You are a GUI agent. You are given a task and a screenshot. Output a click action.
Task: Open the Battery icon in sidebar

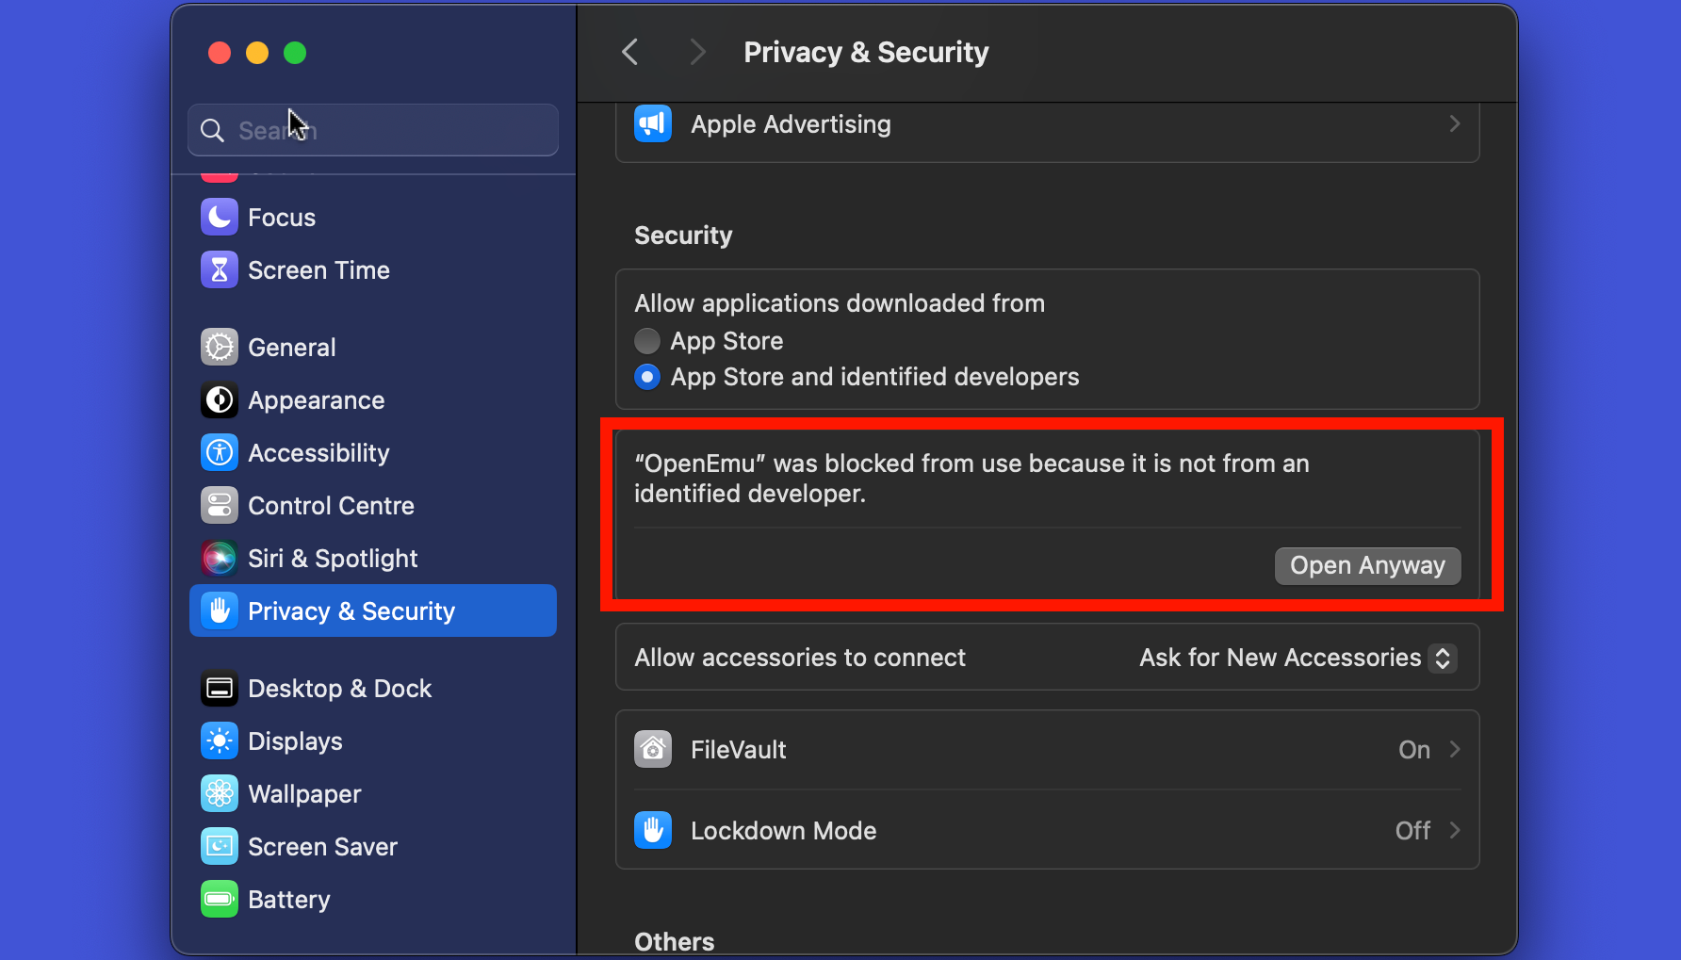tap(220, 900)
